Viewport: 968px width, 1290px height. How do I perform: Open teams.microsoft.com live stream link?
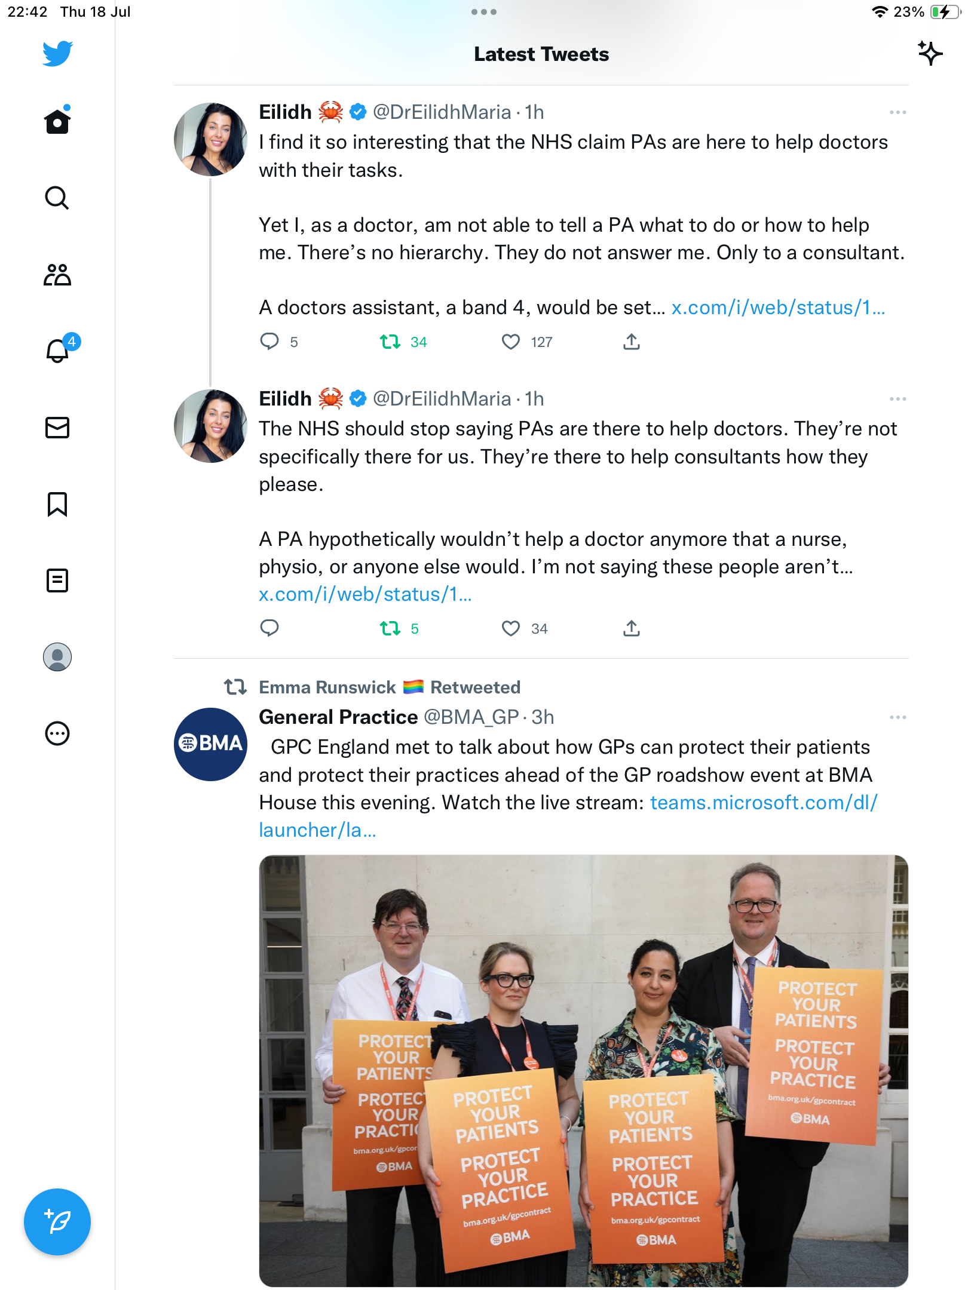tap(568, 816)
